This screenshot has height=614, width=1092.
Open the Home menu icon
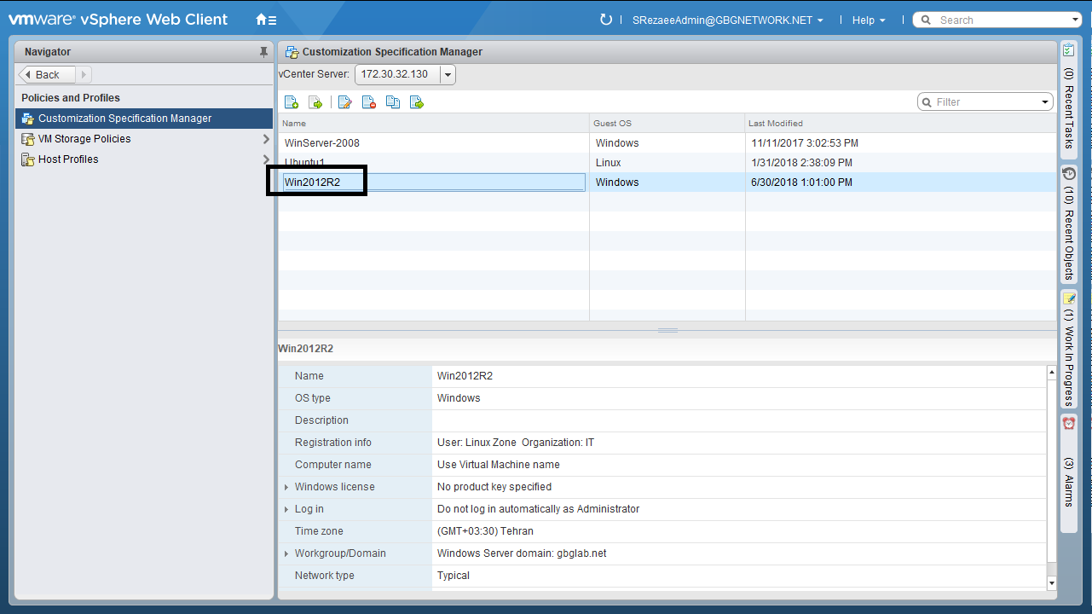click(265, 20)
